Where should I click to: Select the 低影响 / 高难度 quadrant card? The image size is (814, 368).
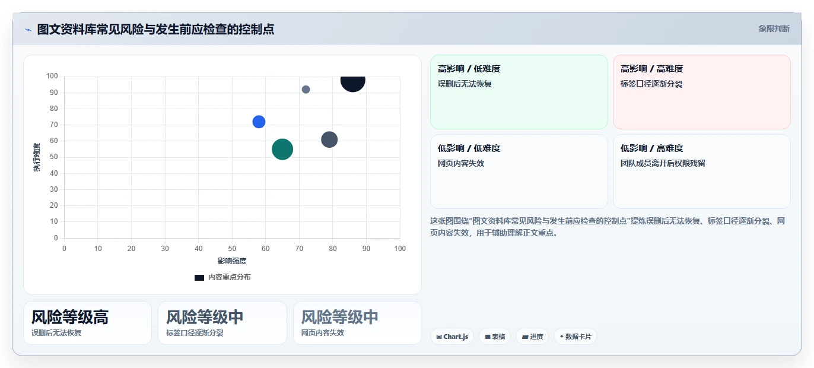[702, 172]
